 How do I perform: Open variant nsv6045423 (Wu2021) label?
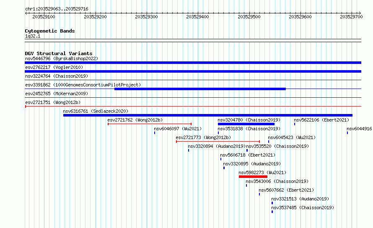click(292, 137)
